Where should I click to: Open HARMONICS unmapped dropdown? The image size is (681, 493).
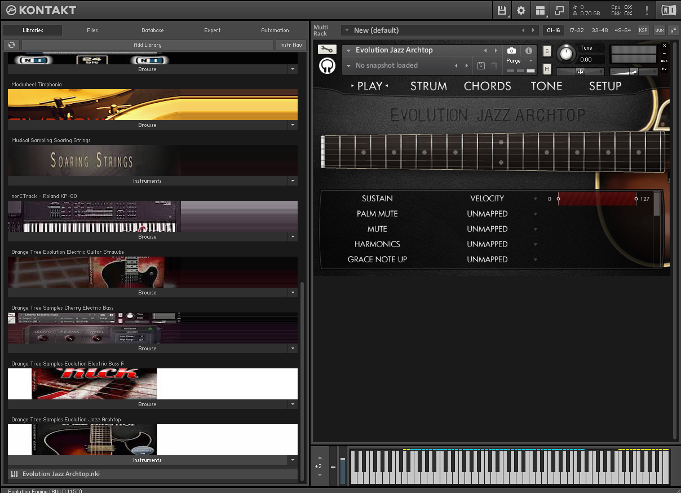point(536,244)
